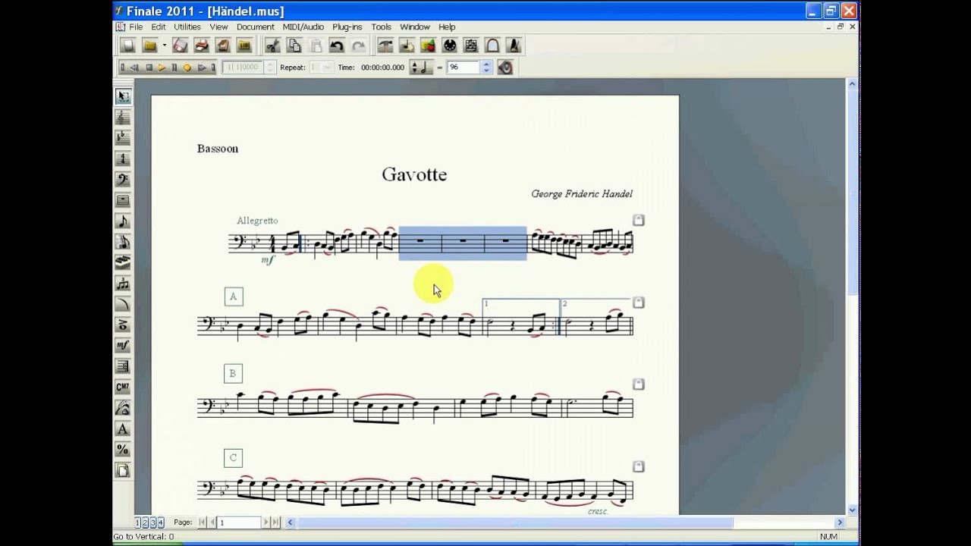Cut selection with the scissors icon
Screen dimensions: 971x546
point(272,46)
